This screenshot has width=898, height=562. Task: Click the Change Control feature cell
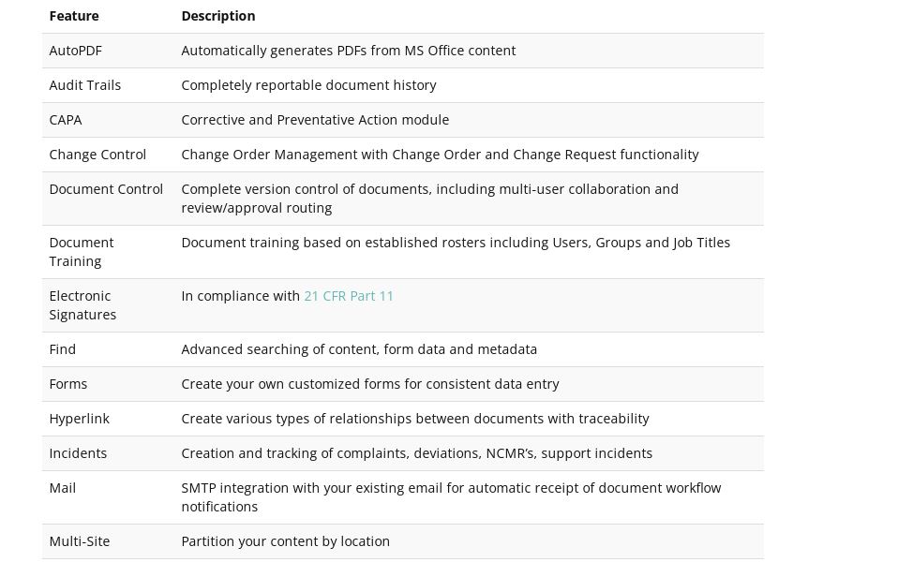[x=97, y=155]
